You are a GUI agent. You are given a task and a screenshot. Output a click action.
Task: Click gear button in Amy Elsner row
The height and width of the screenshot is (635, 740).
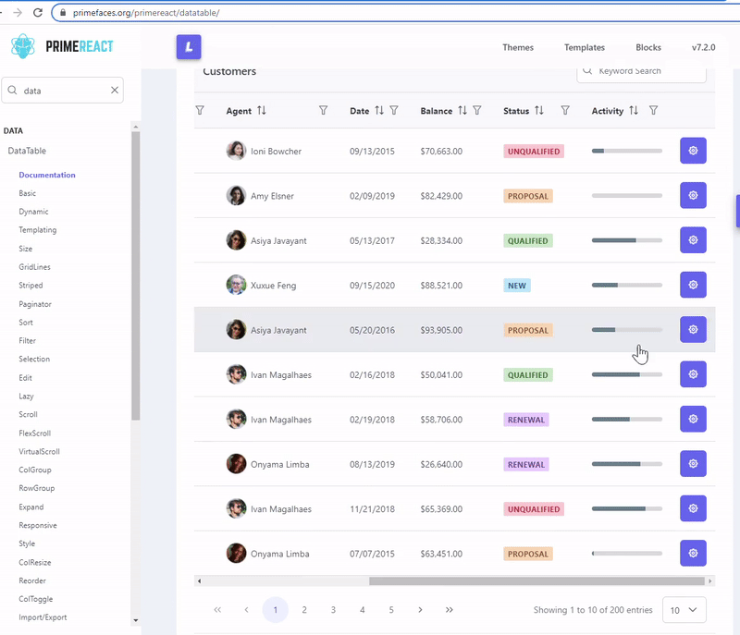[x=693, y=195]
